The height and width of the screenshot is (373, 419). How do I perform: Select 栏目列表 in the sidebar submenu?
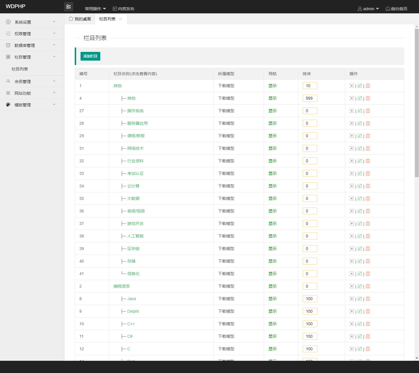[x=20, y=69]
